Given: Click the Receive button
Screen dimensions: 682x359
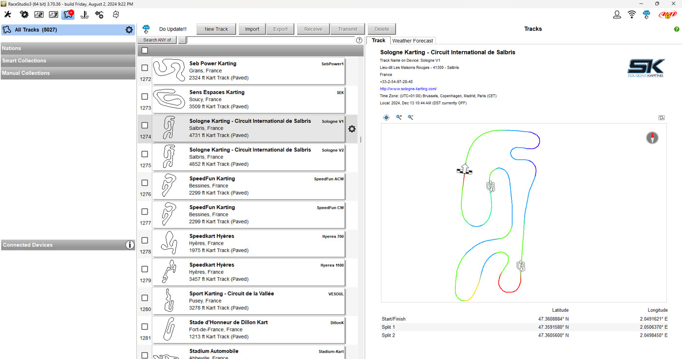Looking at the screenshot, I should pyautogui.click(x=313, y=29).
